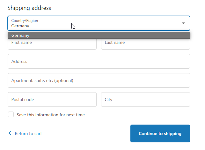
Task: Tick the Save this information checkbox
Action: (x=11, y=115)
